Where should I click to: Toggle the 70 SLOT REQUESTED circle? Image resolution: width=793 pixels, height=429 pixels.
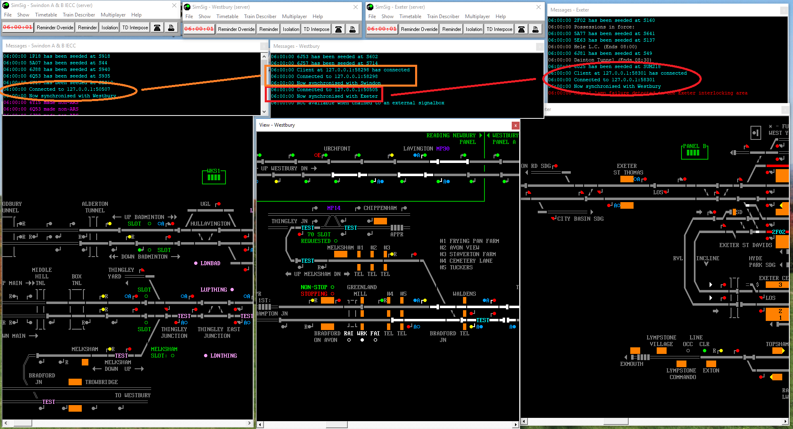pos(336,241)
